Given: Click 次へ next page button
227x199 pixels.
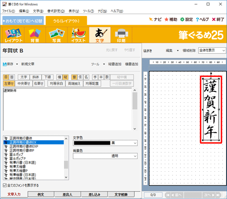Looking at the screenshot, I should tap(209, 195).
